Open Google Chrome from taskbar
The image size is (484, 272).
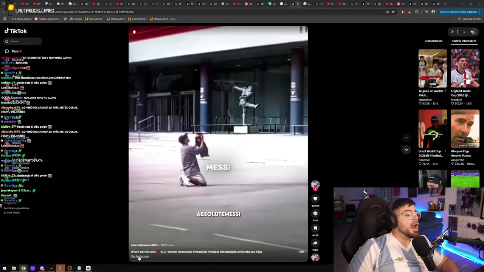coord(23,268)
